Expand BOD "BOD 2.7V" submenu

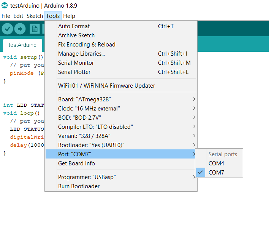(121, 117)
